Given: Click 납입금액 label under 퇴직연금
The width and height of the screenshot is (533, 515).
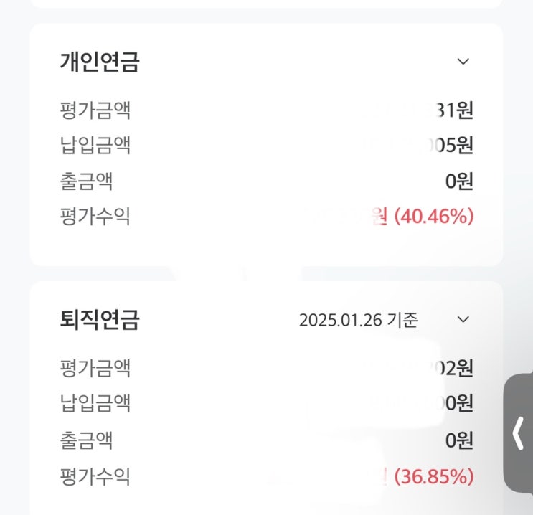Looking at the screenshot, I should coord(95,404).
